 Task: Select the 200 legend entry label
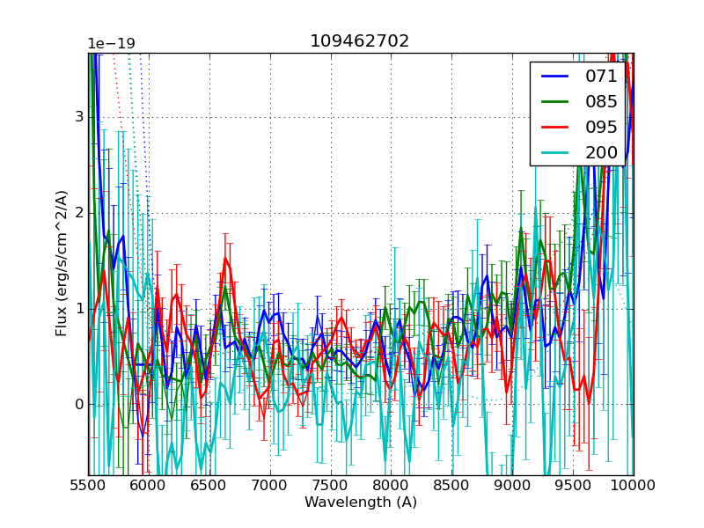point(601,152)
